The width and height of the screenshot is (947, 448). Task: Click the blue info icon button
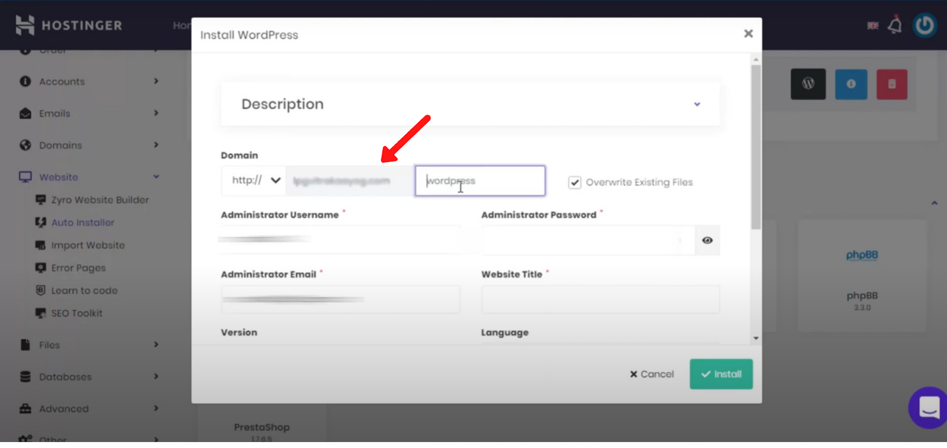tap(851, 84)
